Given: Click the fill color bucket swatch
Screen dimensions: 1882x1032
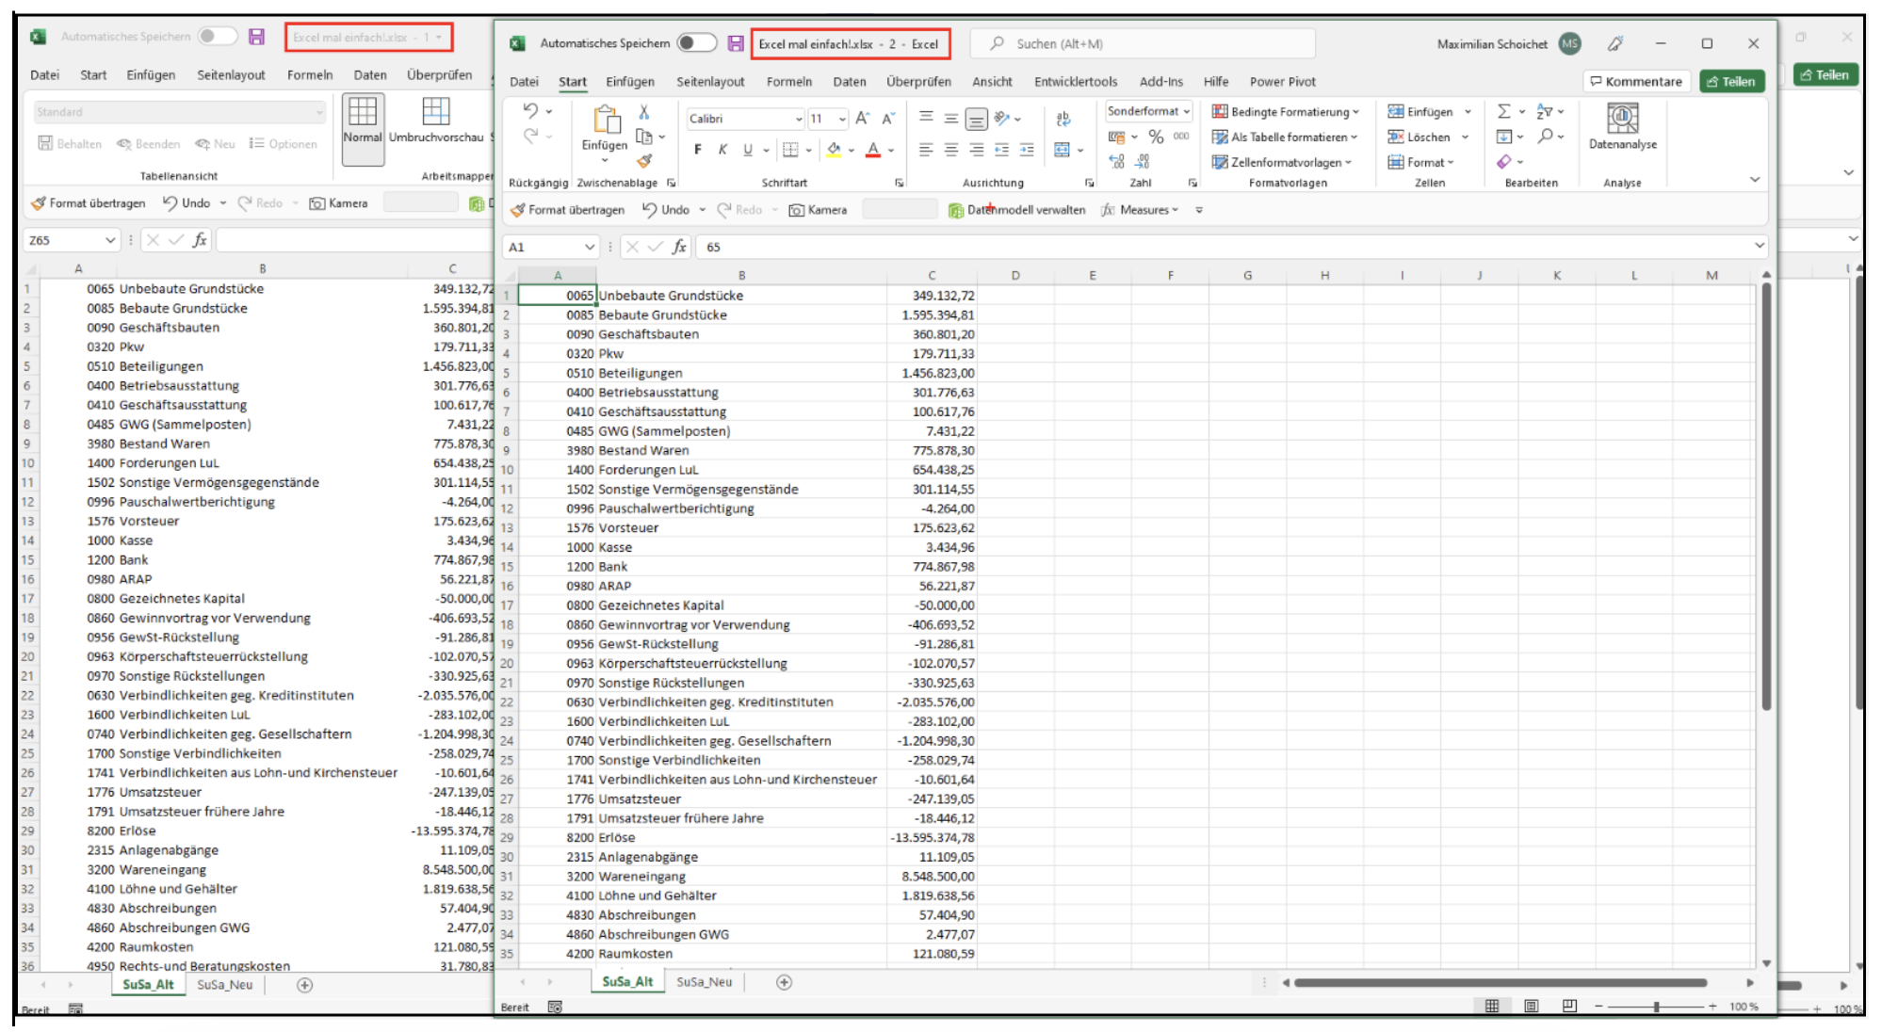Looking at the screenshot, I should click(834, 150).
